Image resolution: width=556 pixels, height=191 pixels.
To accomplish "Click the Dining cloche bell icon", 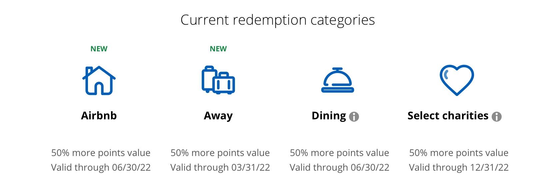I will [x=337, y=80].
